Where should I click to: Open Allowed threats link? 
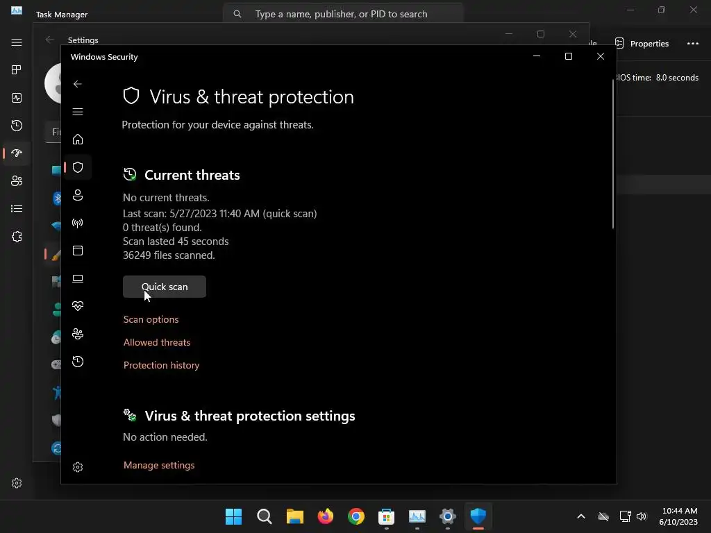pyautogui.click(x=157, y=342)
